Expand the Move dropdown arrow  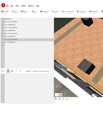15,13
